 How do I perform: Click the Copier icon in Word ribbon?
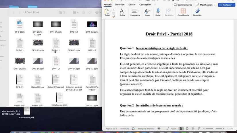(x=113, y=13)
